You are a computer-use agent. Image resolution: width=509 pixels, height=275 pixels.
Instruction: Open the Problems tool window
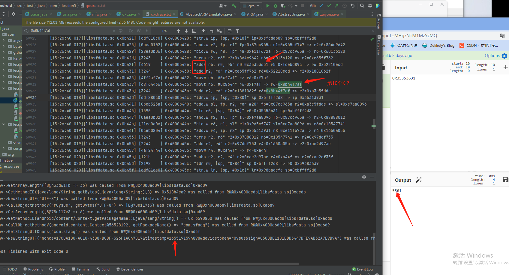coord(33,269)
